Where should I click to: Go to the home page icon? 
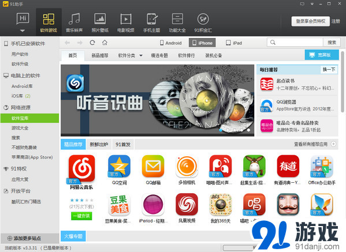coord(105,43)
